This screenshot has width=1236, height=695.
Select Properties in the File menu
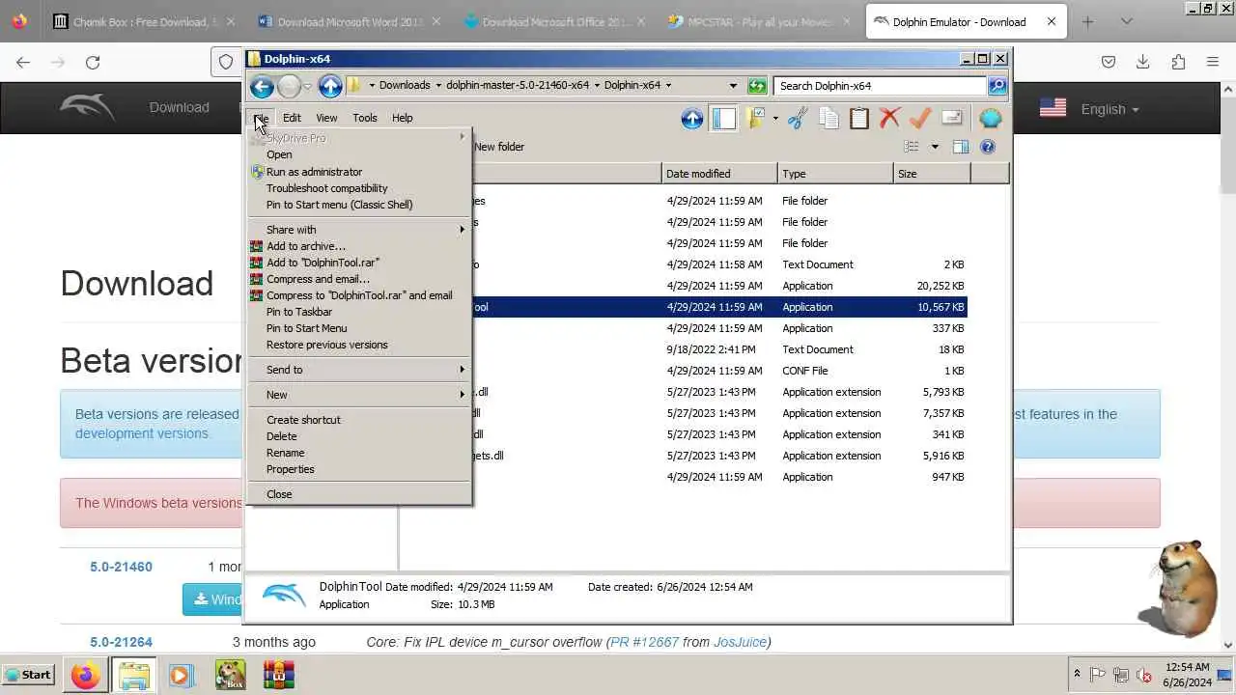(x=358, y=469)
